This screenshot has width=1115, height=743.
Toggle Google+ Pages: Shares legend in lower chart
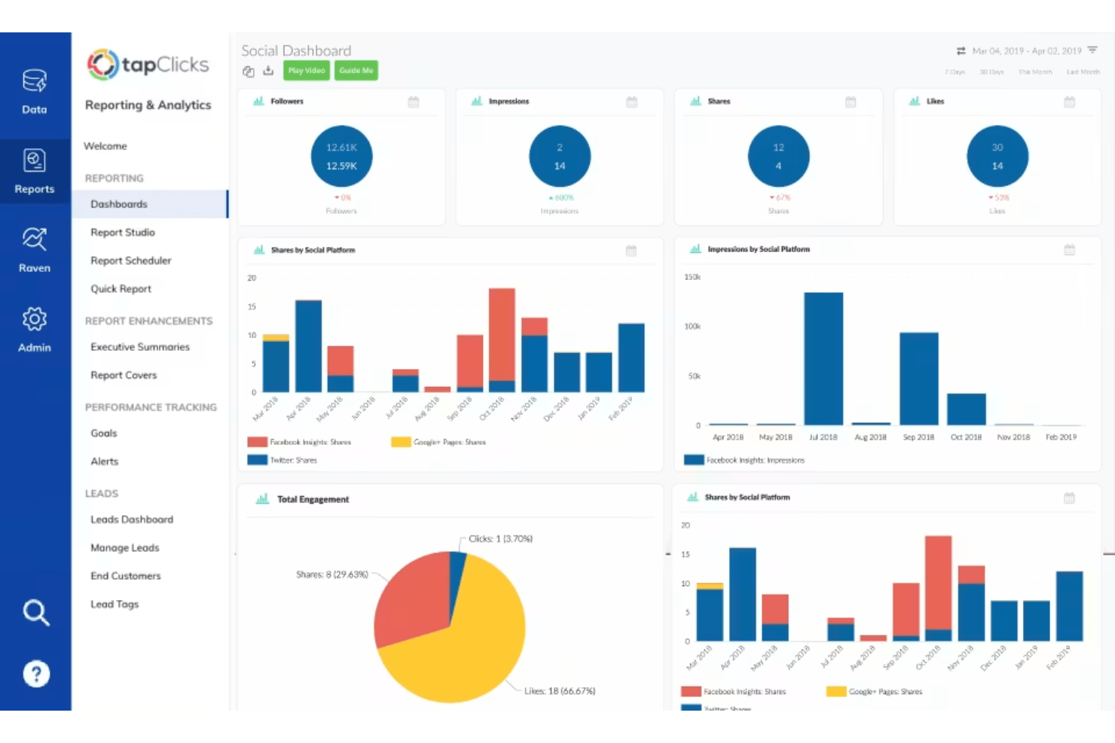tap(875, 691)
